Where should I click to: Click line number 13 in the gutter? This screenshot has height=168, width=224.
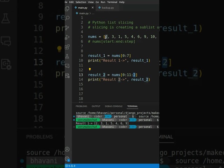pyautogui.click(x=81, y=75)
